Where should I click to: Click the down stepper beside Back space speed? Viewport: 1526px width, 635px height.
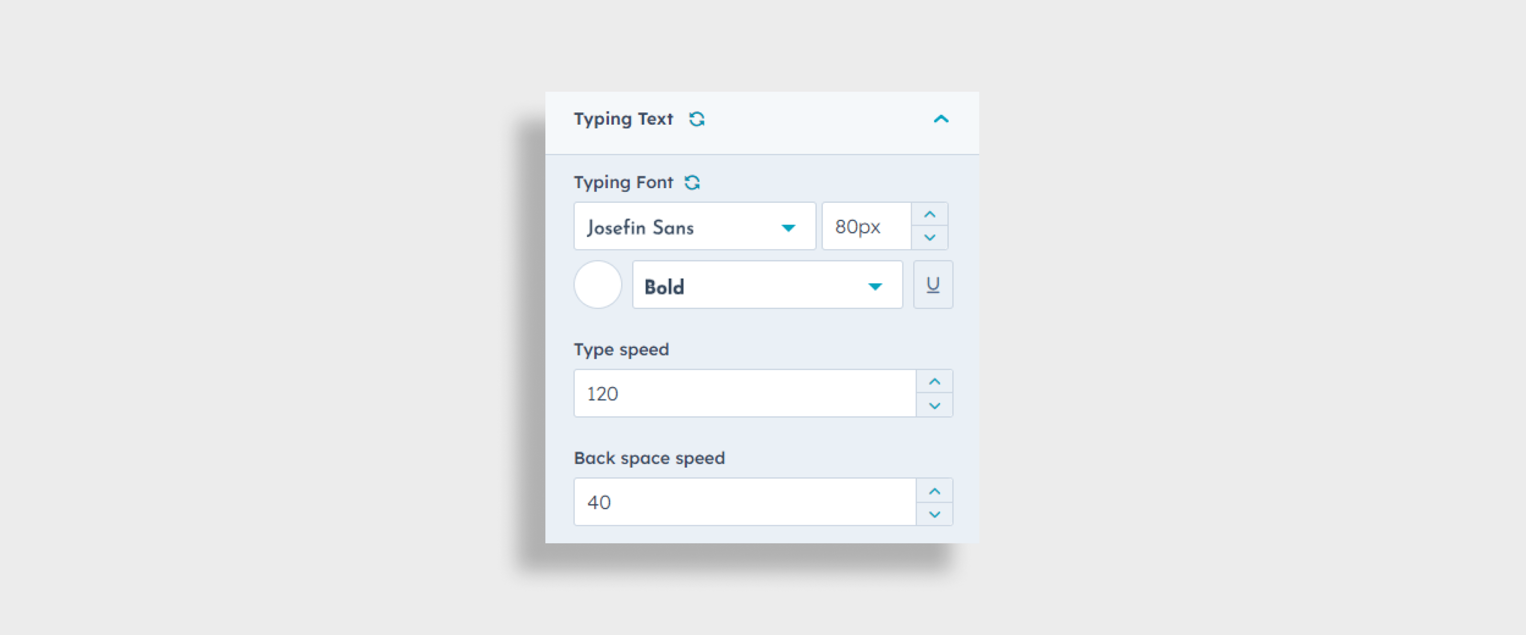pyautogui.click(x=935, y=514)
